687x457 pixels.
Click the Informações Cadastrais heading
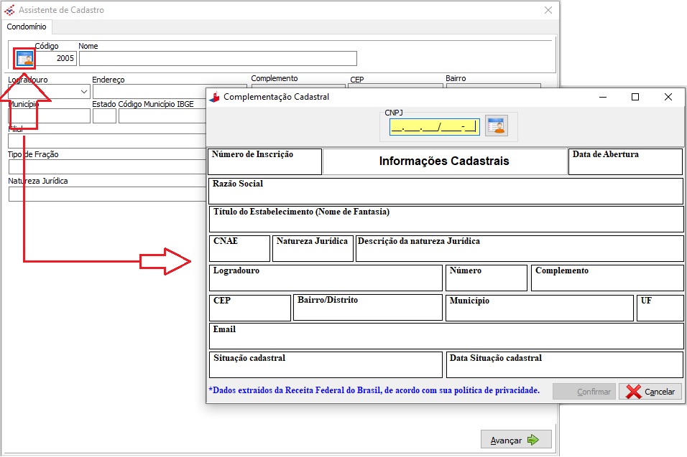444,161
